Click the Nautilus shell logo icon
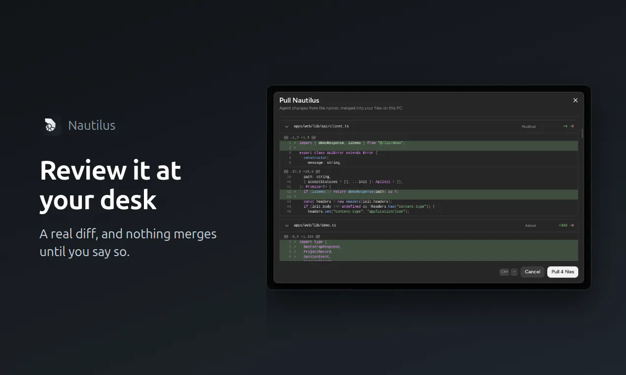 click(50, 125)
